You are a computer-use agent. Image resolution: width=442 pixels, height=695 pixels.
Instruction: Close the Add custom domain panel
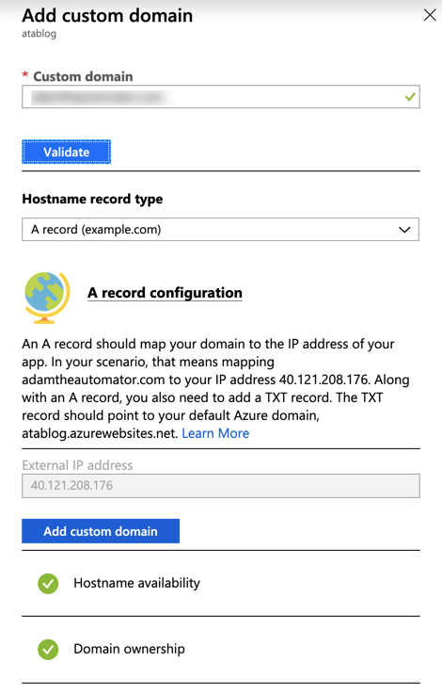(x=430, y=15)
